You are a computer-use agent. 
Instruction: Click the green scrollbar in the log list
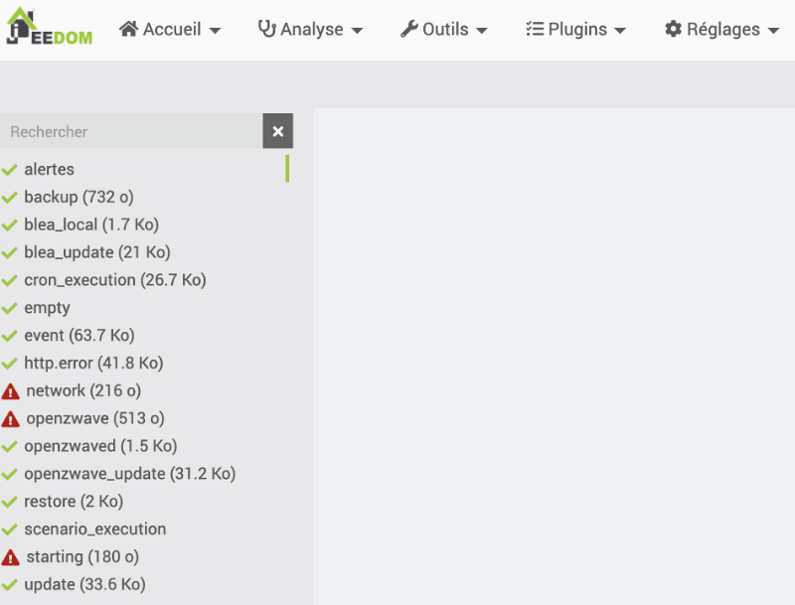287,168
